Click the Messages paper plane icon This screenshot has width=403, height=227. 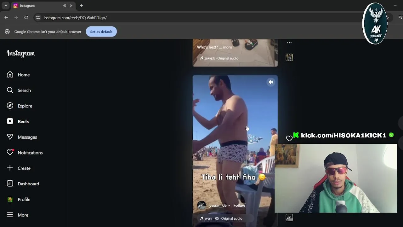(10, 137)
